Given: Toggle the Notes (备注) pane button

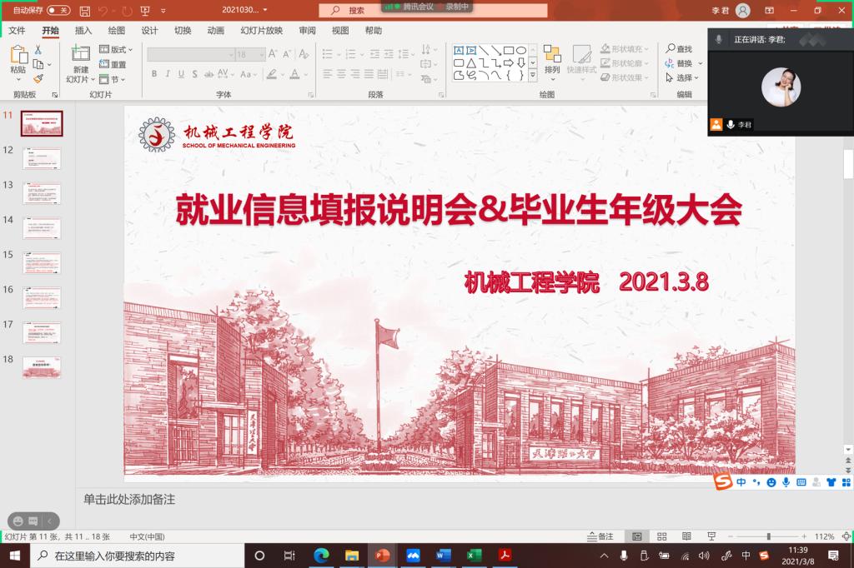Looking at the screenshot, I should click(x=600, y=536).
